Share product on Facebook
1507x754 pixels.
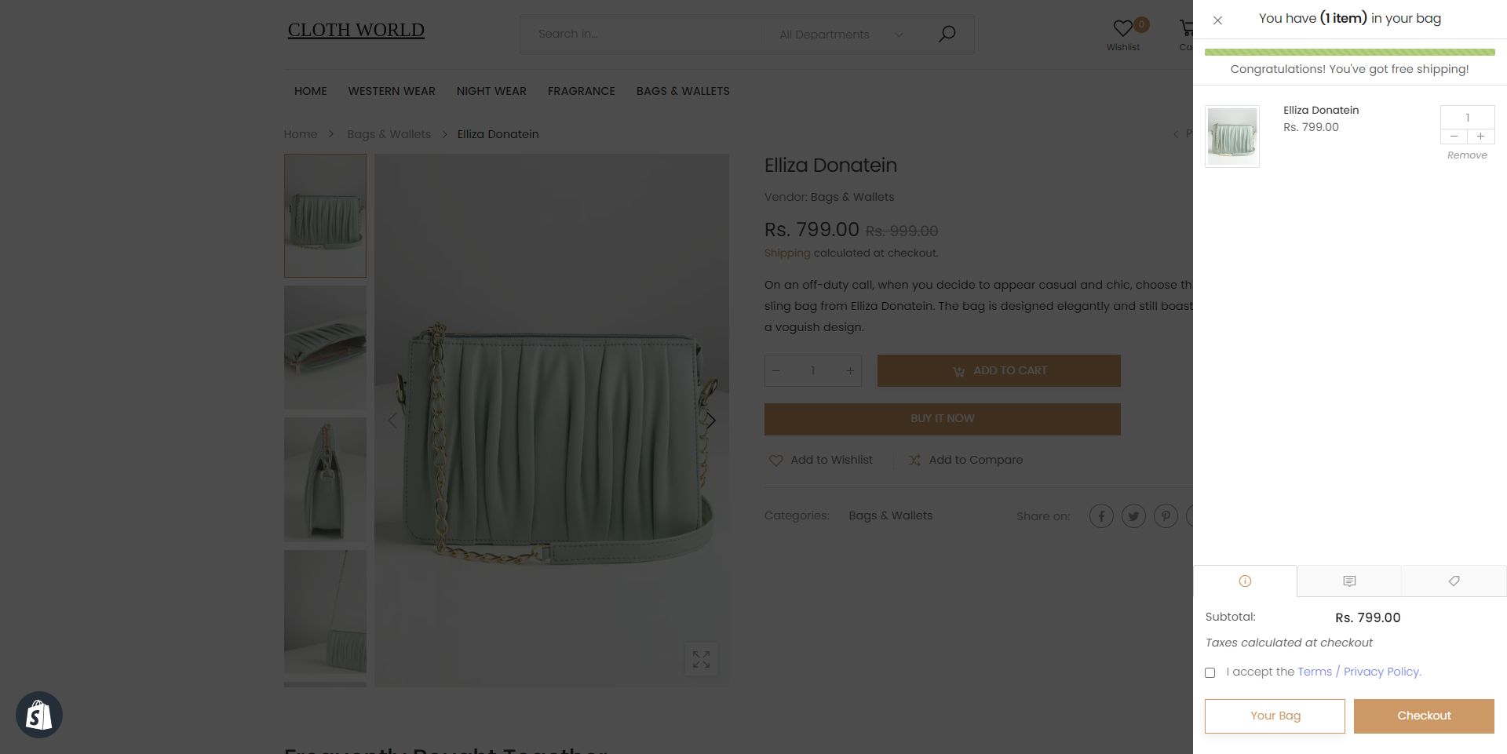coord(1101,516)
